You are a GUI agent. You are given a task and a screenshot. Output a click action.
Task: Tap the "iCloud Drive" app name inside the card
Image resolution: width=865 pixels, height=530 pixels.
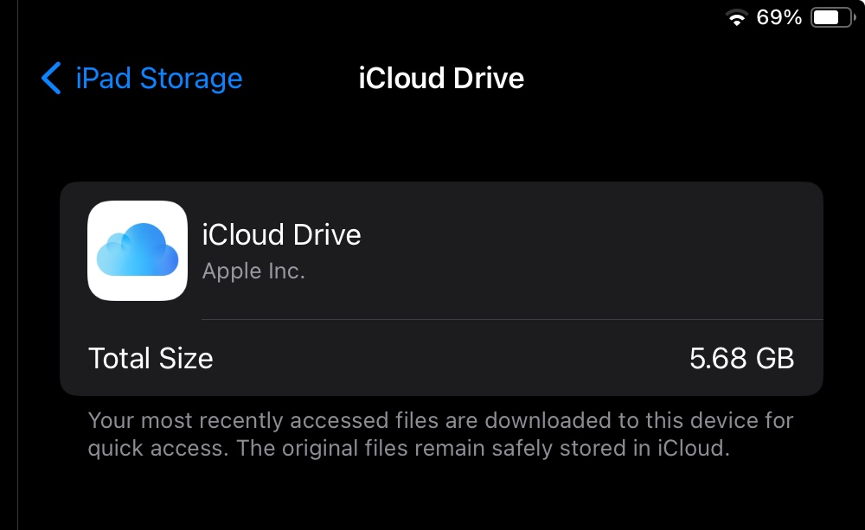[x=282, y=234]
